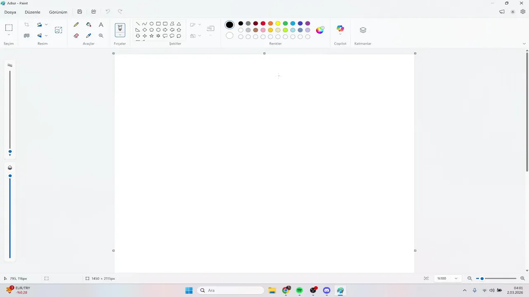Screen dimensions: 529x297
Task: Click the zoom slider thumb
Action: click(482, 278)
